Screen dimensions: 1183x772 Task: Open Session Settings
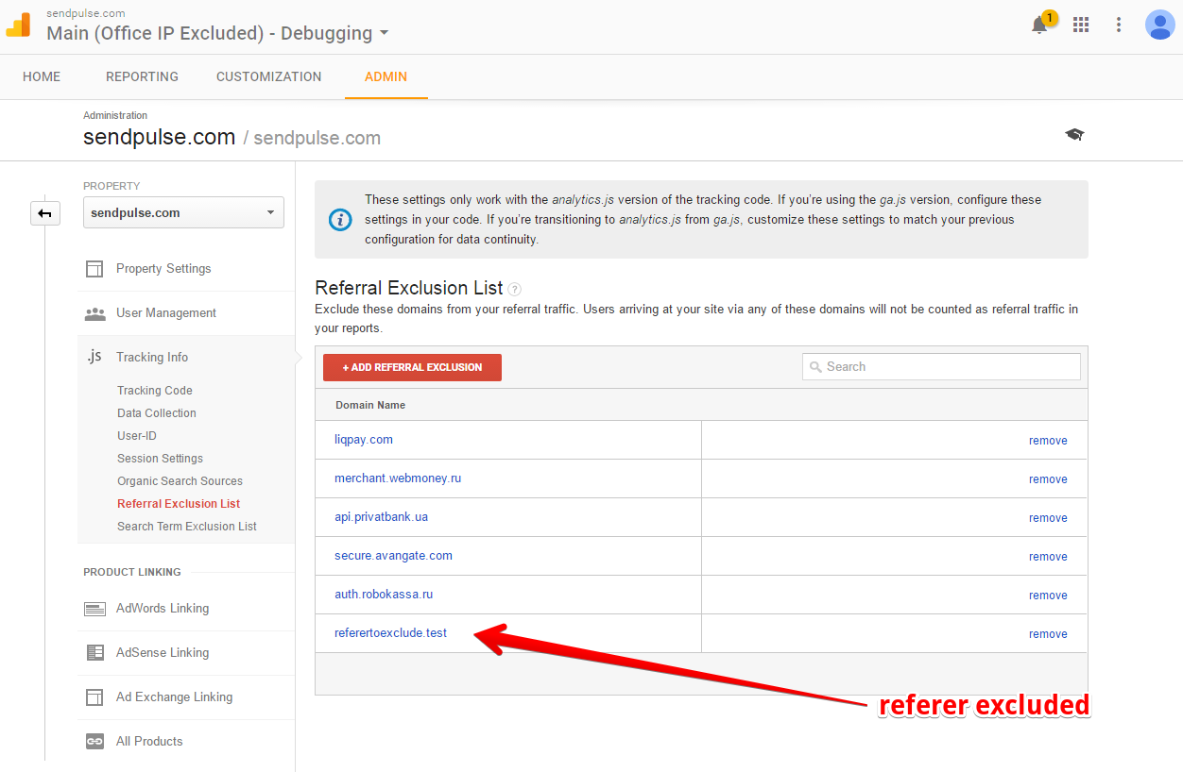[160, 459]
